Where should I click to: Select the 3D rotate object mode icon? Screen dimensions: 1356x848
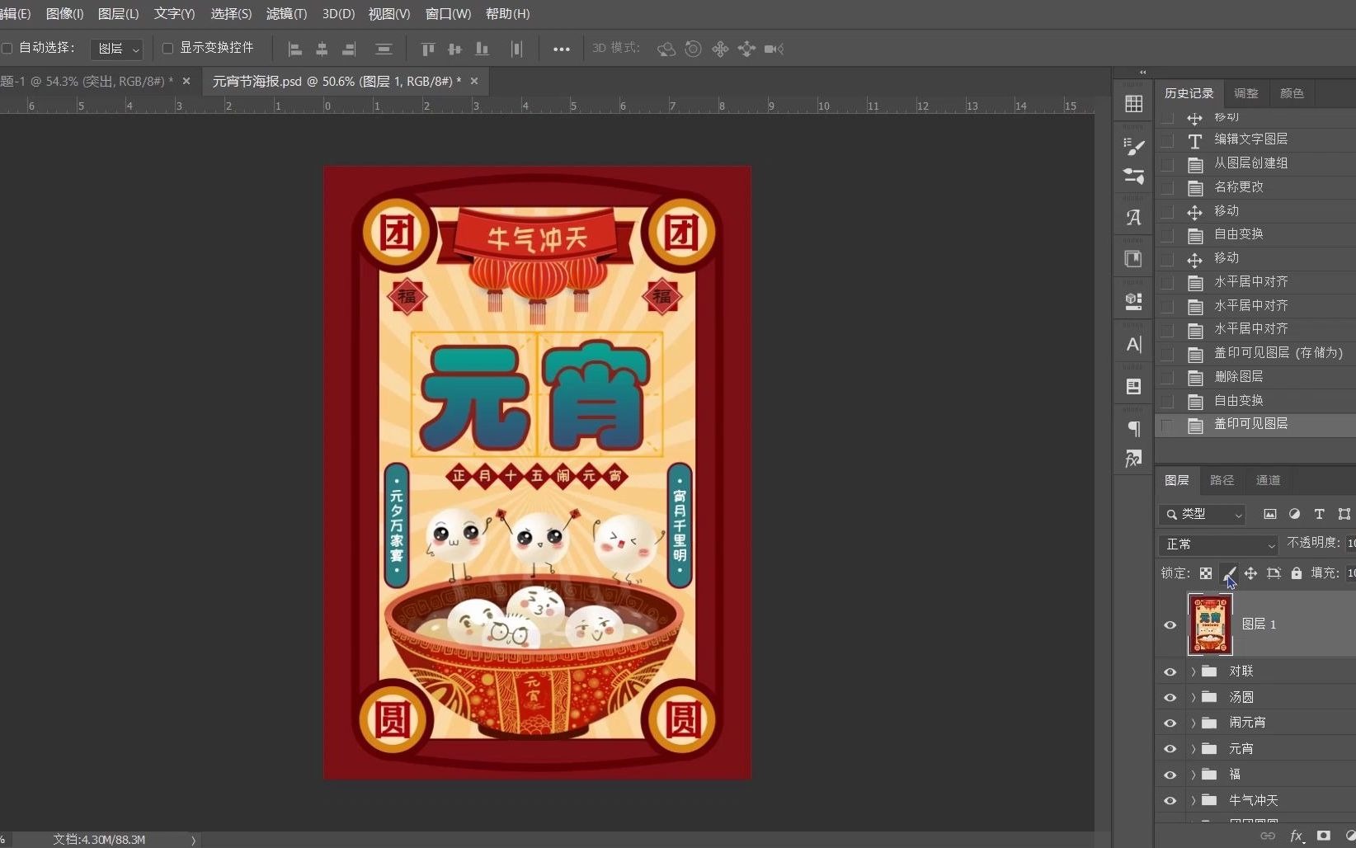click(666, 49)
